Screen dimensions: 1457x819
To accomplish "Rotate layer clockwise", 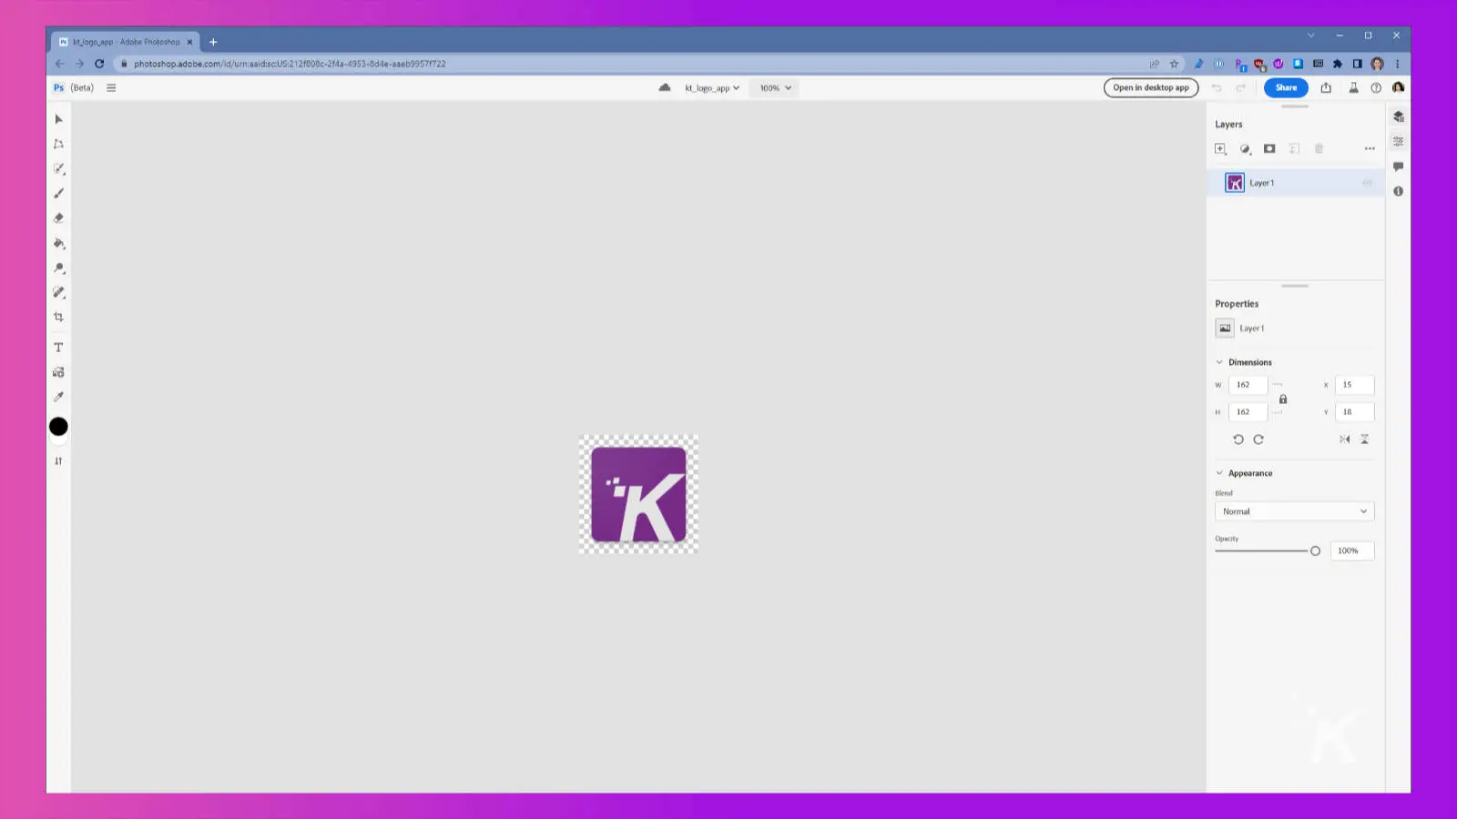I will (1258, 440).
